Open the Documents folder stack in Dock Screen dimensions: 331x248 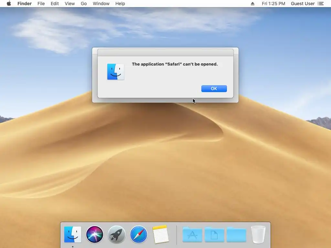coord(214,234)
